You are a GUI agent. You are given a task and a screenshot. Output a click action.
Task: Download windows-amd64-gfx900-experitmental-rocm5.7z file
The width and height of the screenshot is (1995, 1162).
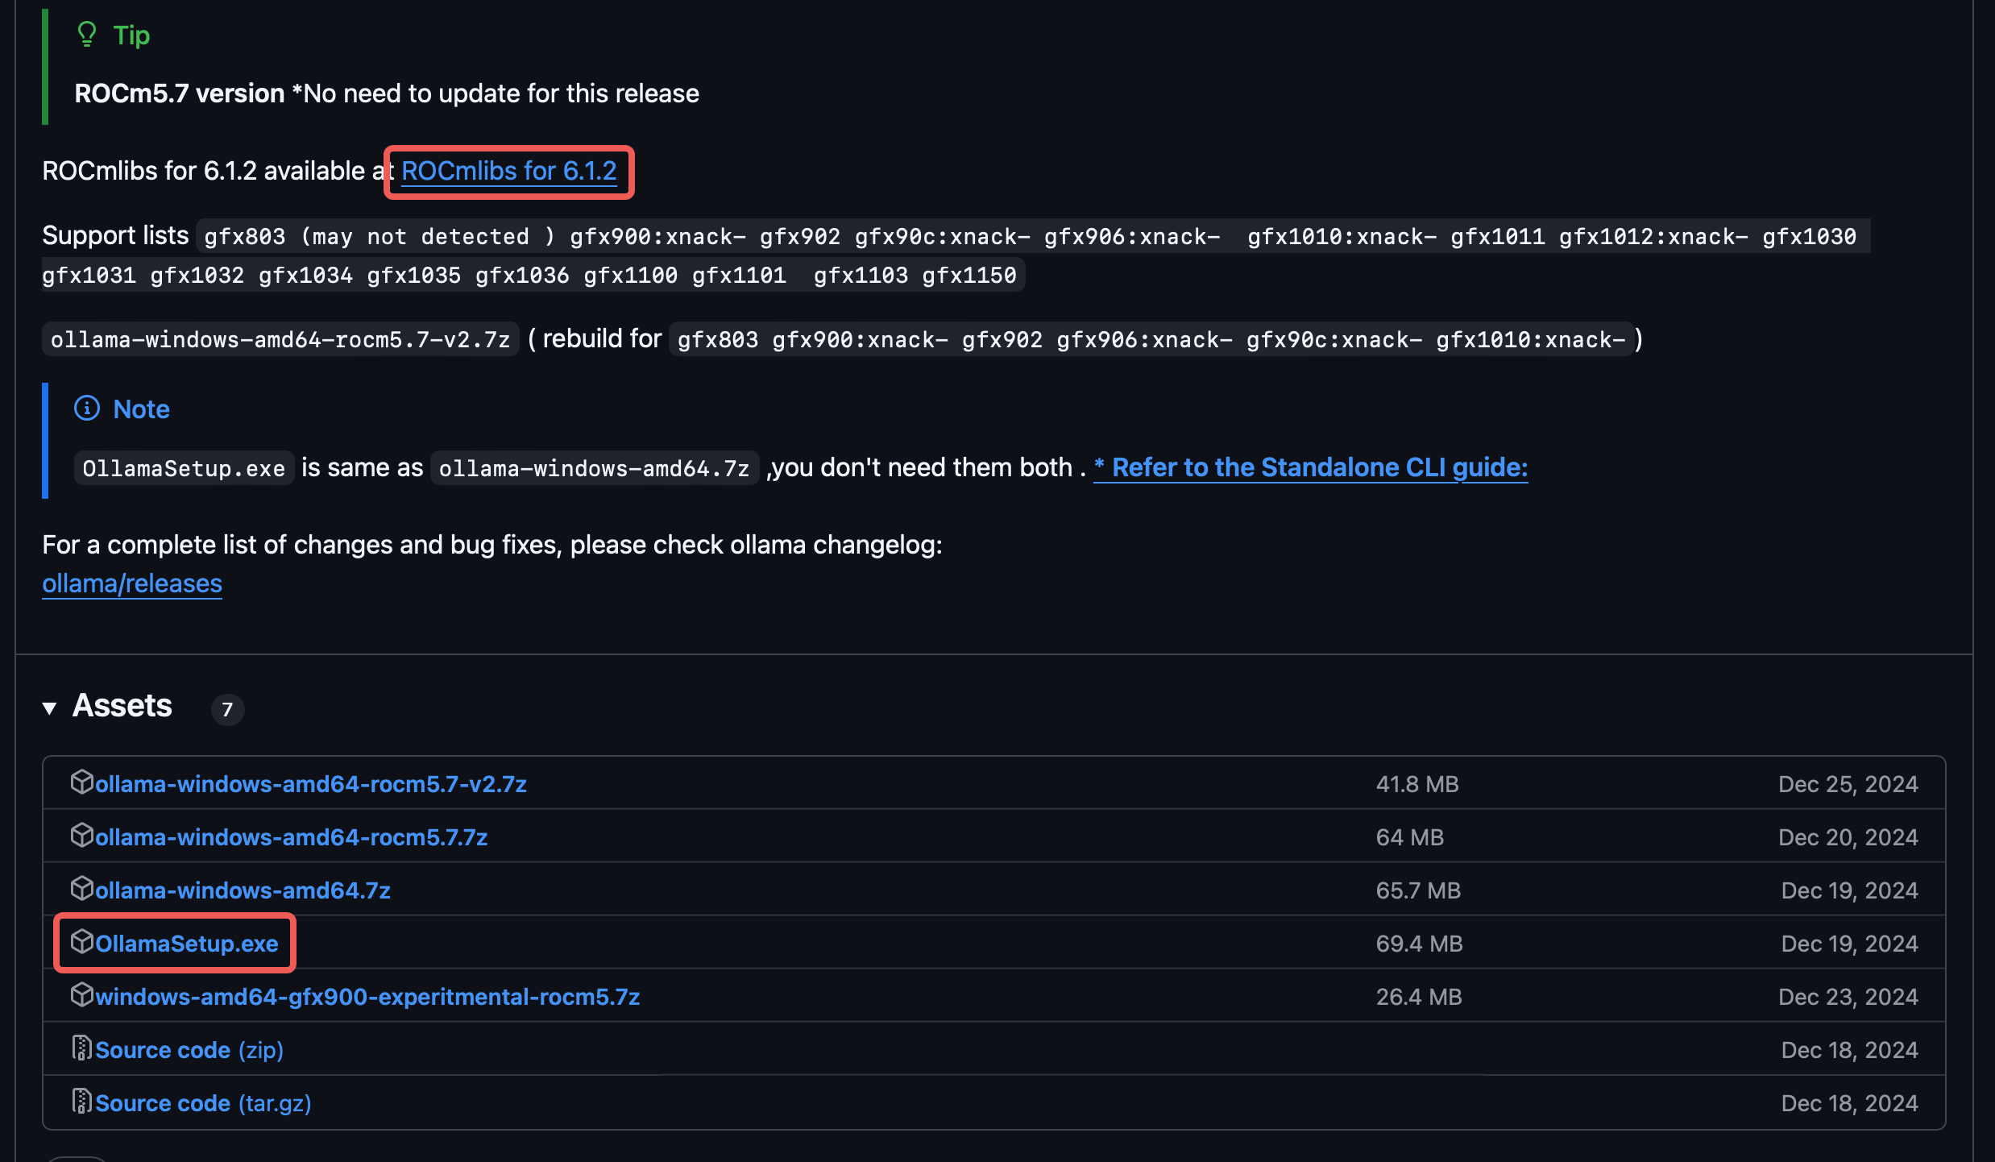click(367, 997)
